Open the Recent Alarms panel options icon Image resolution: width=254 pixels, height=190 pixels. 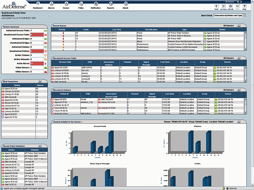point(239,26)
